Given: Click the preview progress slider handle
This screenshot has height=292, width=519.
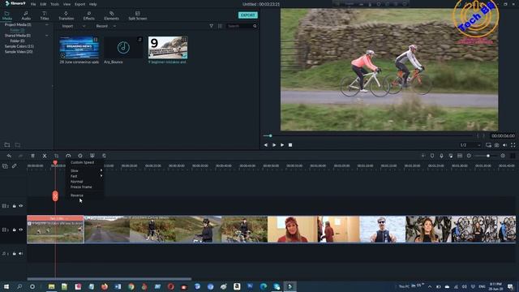Looking at the screenshot, I should (270, 135).
